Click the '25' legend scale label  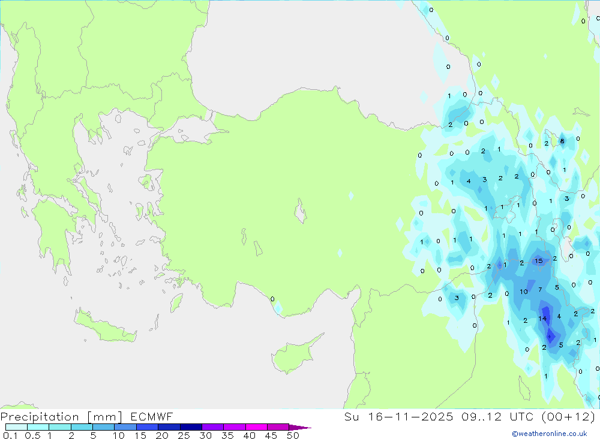pos(184,435)
